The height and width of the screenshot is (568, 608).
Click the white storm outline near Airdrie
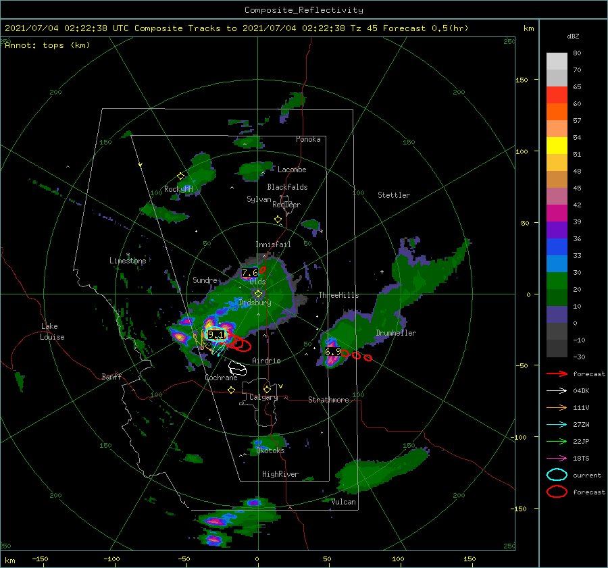[237, 368]
